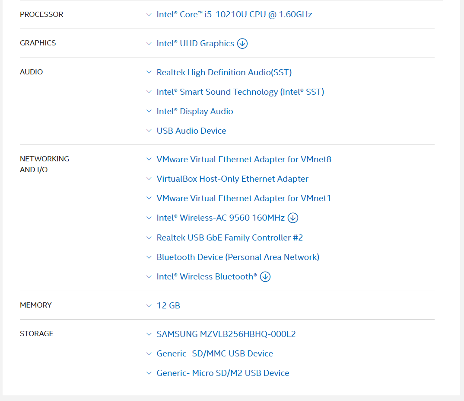Open Generic- Micro SD/M2 USB Device entry
This screenshot has width=464, height=401.
(x=222, y=373)
